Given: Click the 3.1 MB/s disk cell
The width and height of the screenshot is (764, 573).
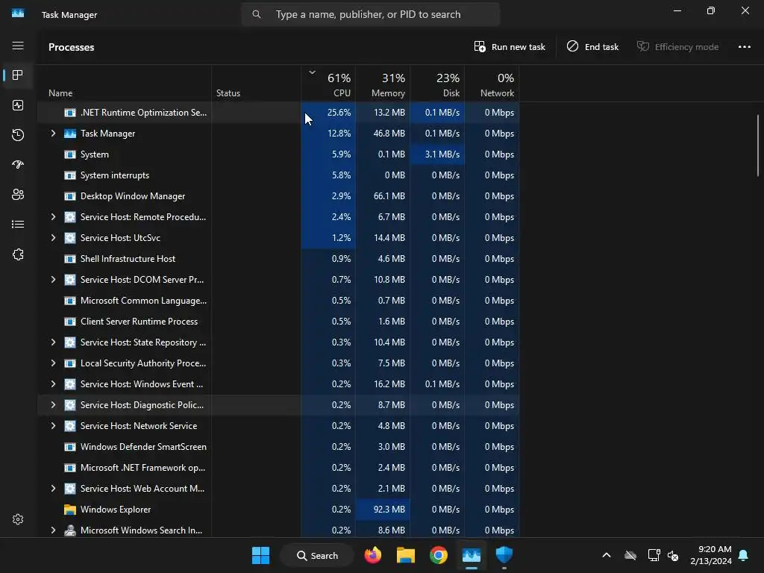Looking at the screenshot, I should (x=437, y=154).
